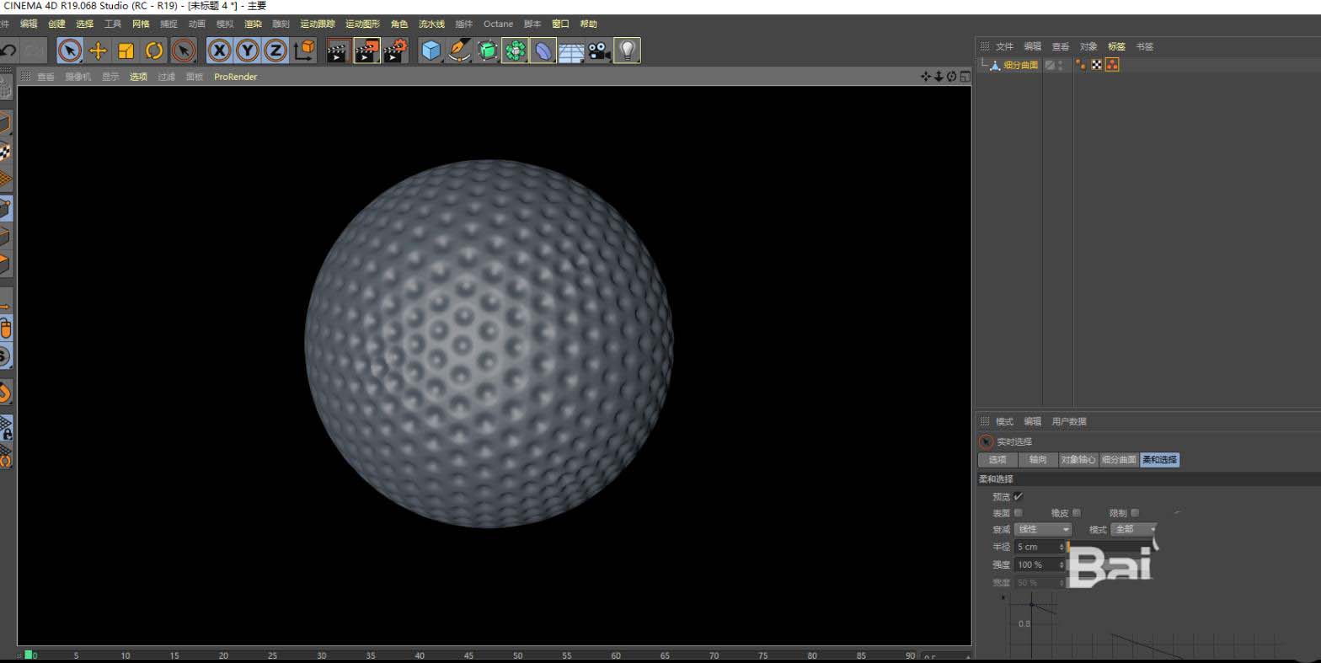
Task: Click the 选项 tab in attributes
Action: 997,460
